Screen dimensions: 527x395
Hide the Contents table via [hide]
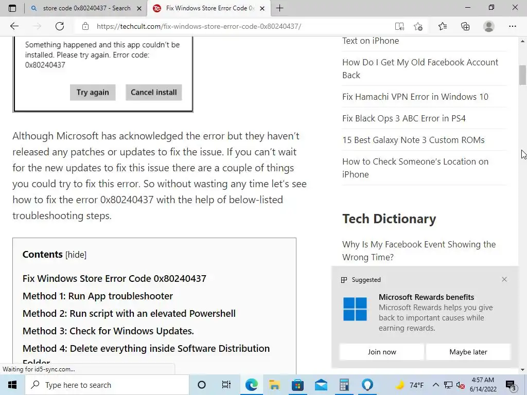pos(76,255)
